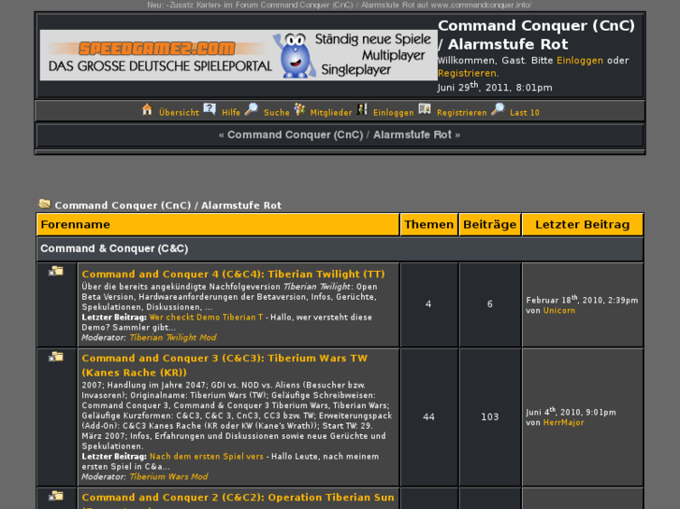680x509 pixels.
Task: Click the Registrieren link in welcome text
Action: point(467,73)
